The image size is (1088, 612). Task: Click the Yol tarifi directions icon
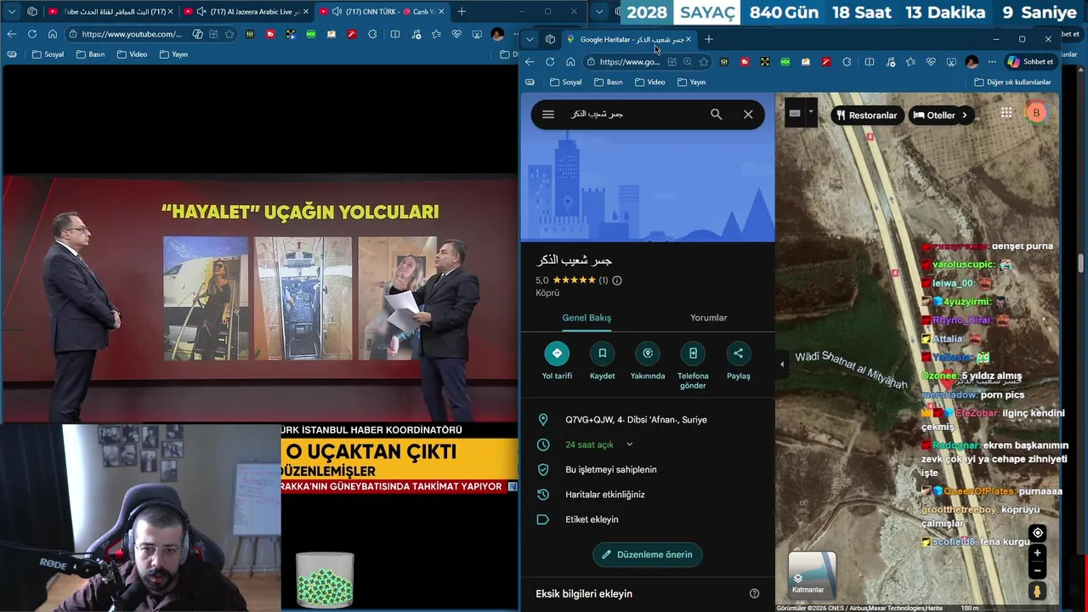557,354
